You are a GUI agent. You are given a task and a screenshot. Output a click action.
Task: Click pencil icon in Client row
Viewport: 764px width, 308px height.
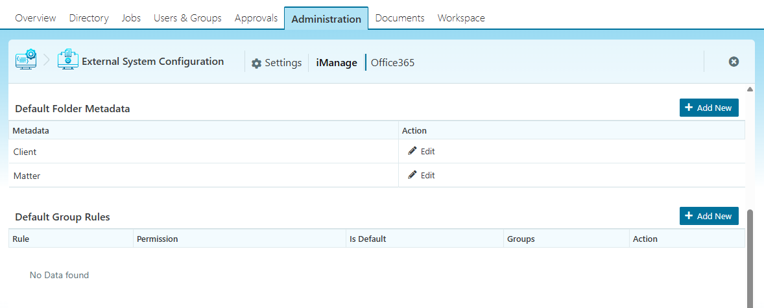click(412, 150)
